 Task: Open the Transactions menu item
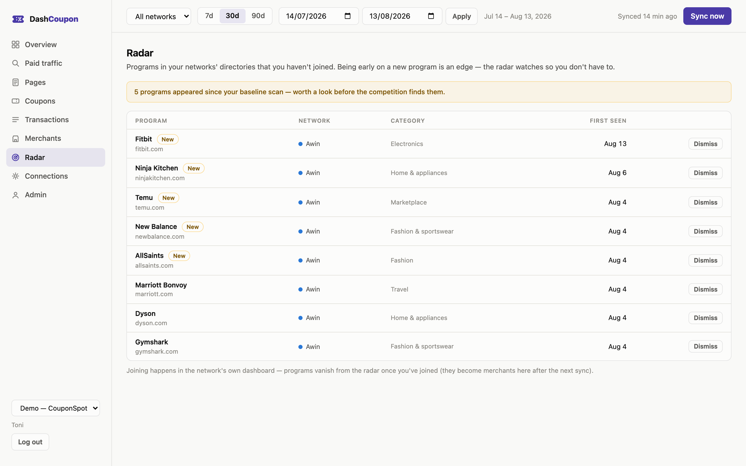[56, 120]
